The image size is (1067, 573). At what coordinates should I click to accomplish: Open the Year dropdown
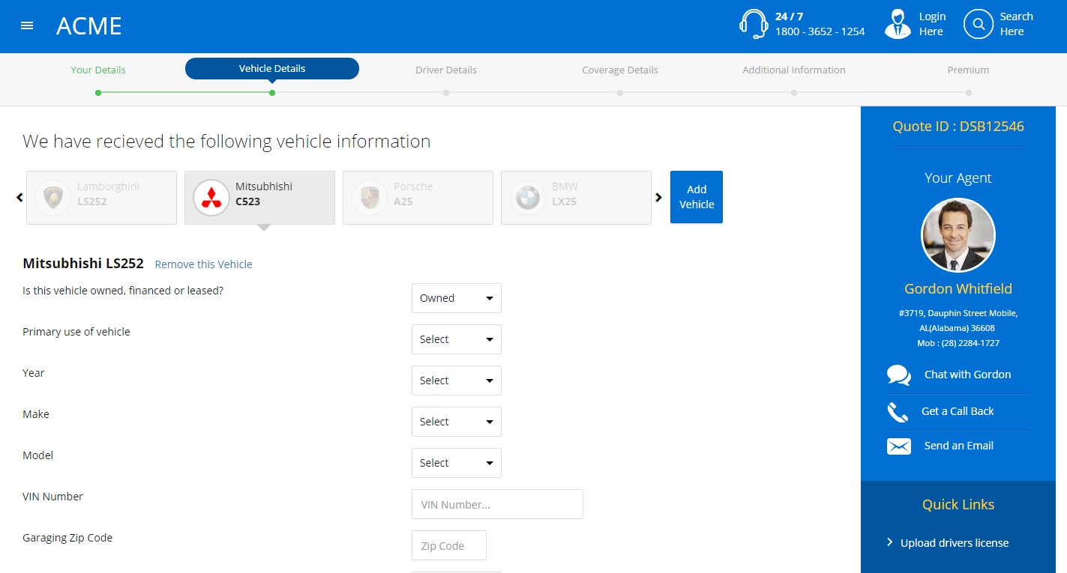(x=456, y=381)
